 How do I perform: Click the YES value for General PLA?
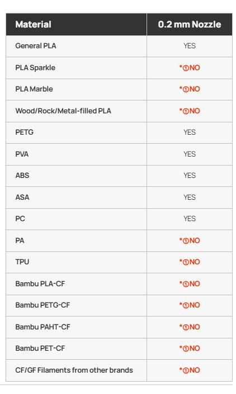click(190, 45)
